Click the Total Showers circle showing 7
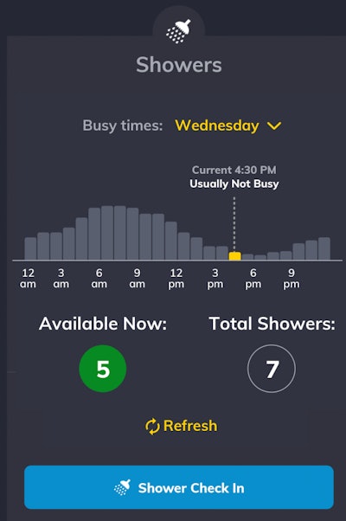 coord(272,369)
